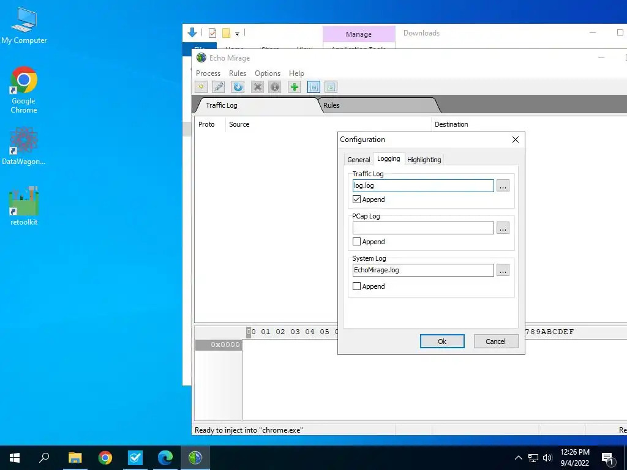Uncheck Append under Traffic Log

pyautogui.click(x=357, y=199)
